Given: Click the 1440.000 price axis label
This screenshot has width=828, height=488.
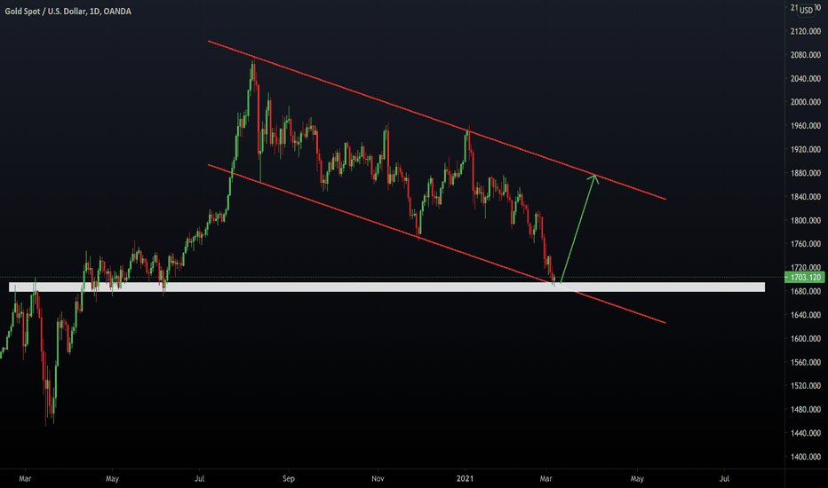Looking at the screenshot, I should (805, 433).
